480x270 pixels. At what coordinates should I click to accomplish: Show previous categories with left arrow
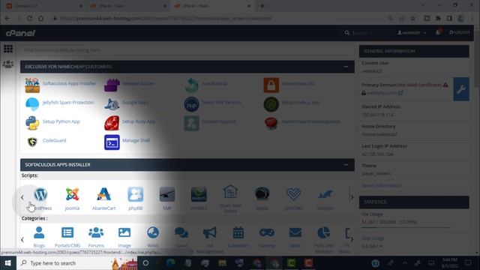tap(22, 240)
